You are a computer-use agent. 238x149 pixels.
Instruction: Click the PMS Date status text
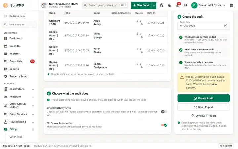(16, 146)
